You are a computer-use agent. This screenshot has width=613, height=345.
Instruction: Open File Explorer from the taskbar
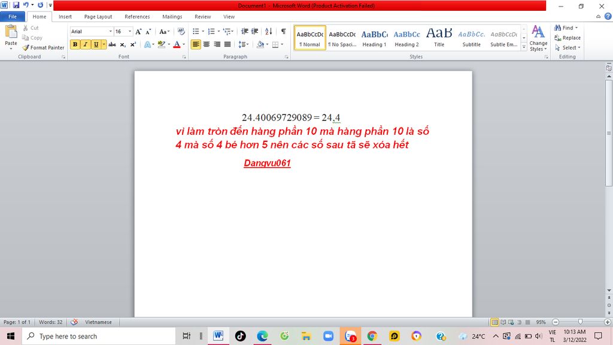[306, 336]
